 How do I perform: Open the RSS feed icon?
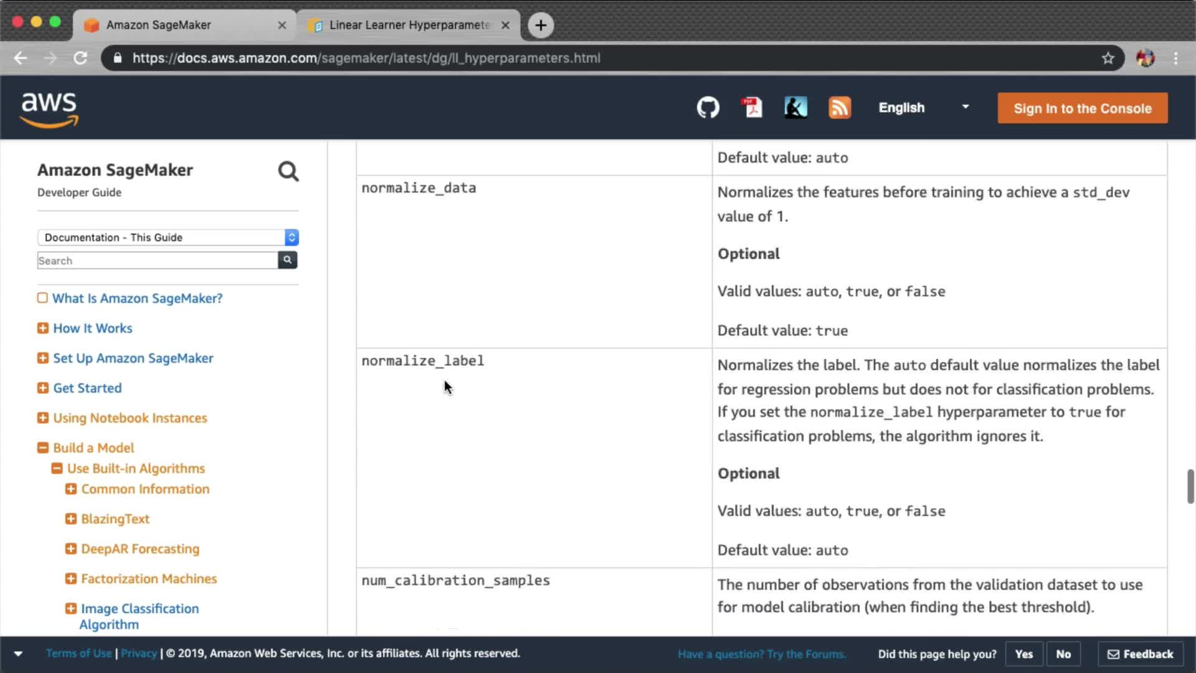(x=839, y=108)
